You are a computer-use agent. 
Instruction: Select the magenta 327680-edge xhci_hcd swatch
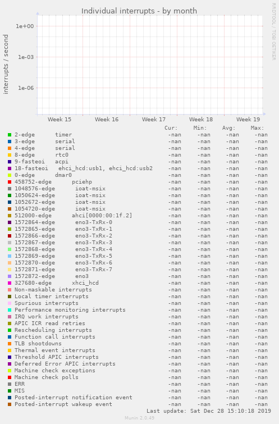tap(10, 283)
